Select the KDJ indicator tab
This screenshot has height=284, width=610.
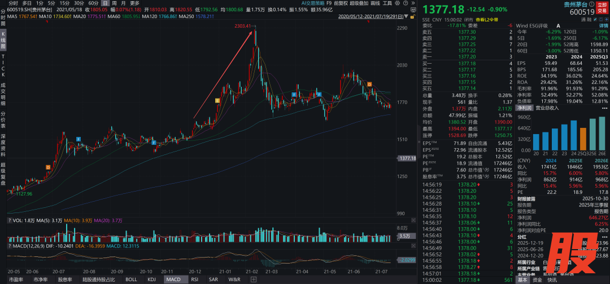tap(151, 279)
